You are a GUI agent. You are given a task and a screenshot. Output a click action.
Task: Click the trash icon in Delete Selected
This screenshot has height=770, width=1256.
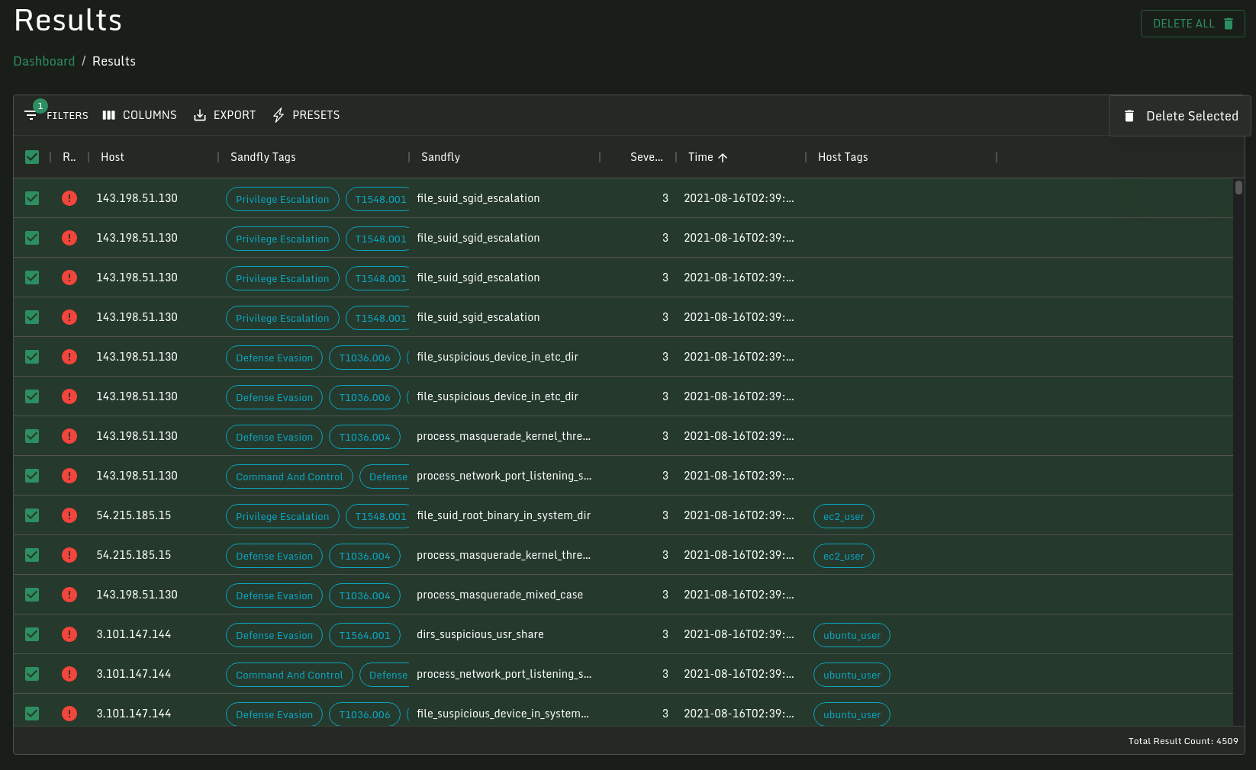1129,116
